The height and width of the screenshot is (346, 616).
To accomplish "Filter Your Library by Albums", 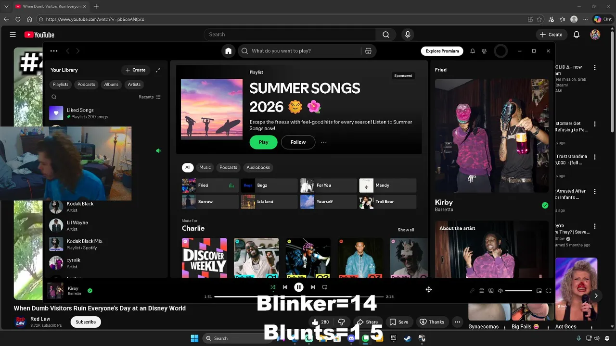I will click(x=111, y=85).
